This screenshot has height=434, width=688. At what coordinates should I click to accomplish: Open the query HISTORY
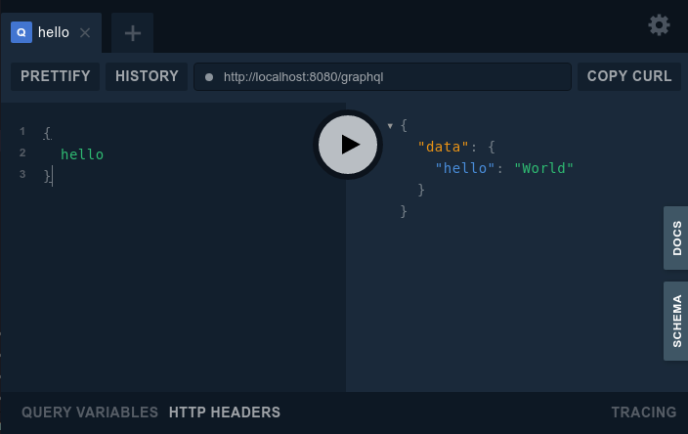pos(147,76)
